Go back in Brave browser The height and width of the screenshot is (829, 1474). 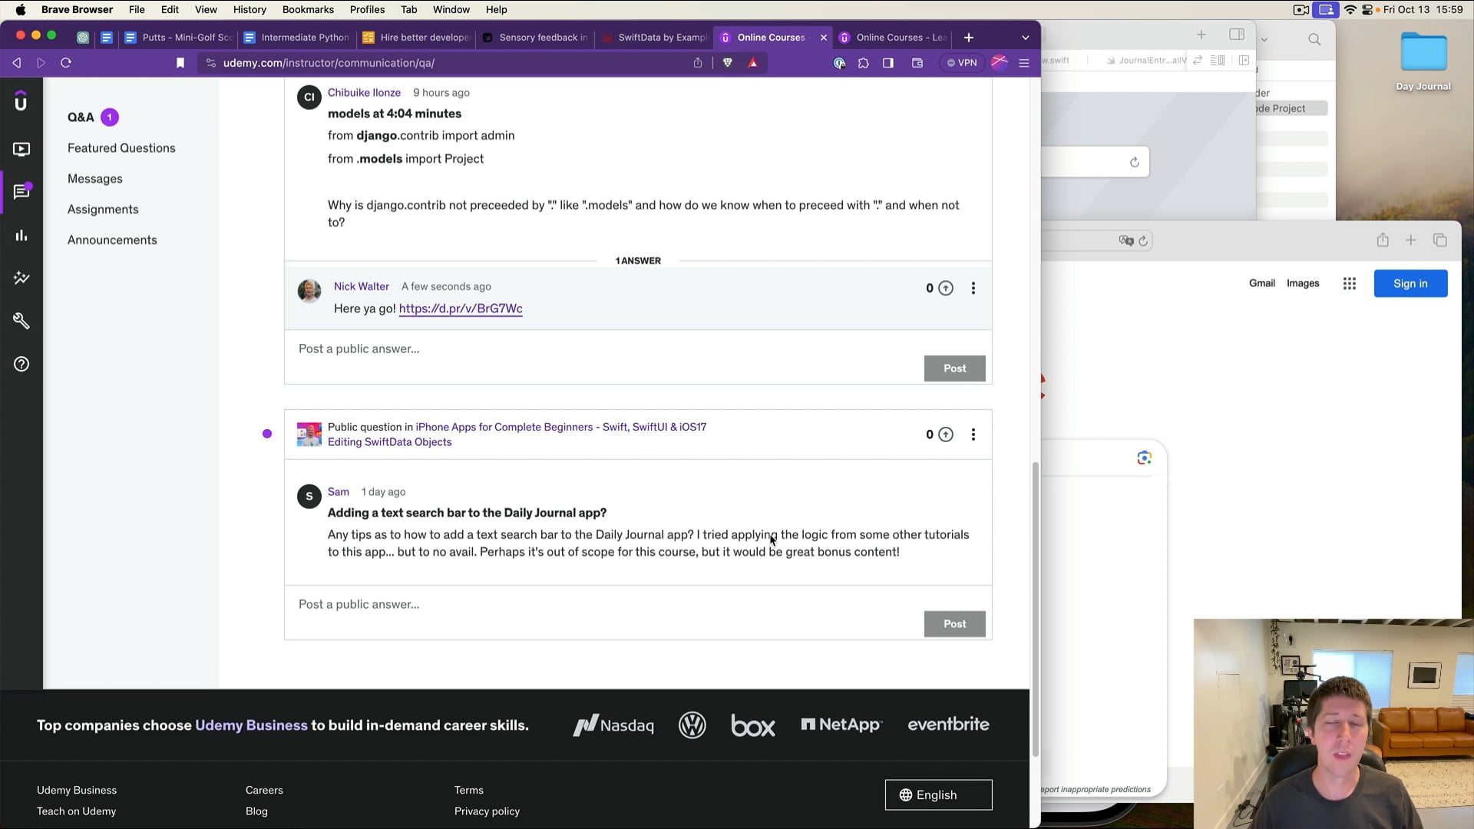[17, 63]
